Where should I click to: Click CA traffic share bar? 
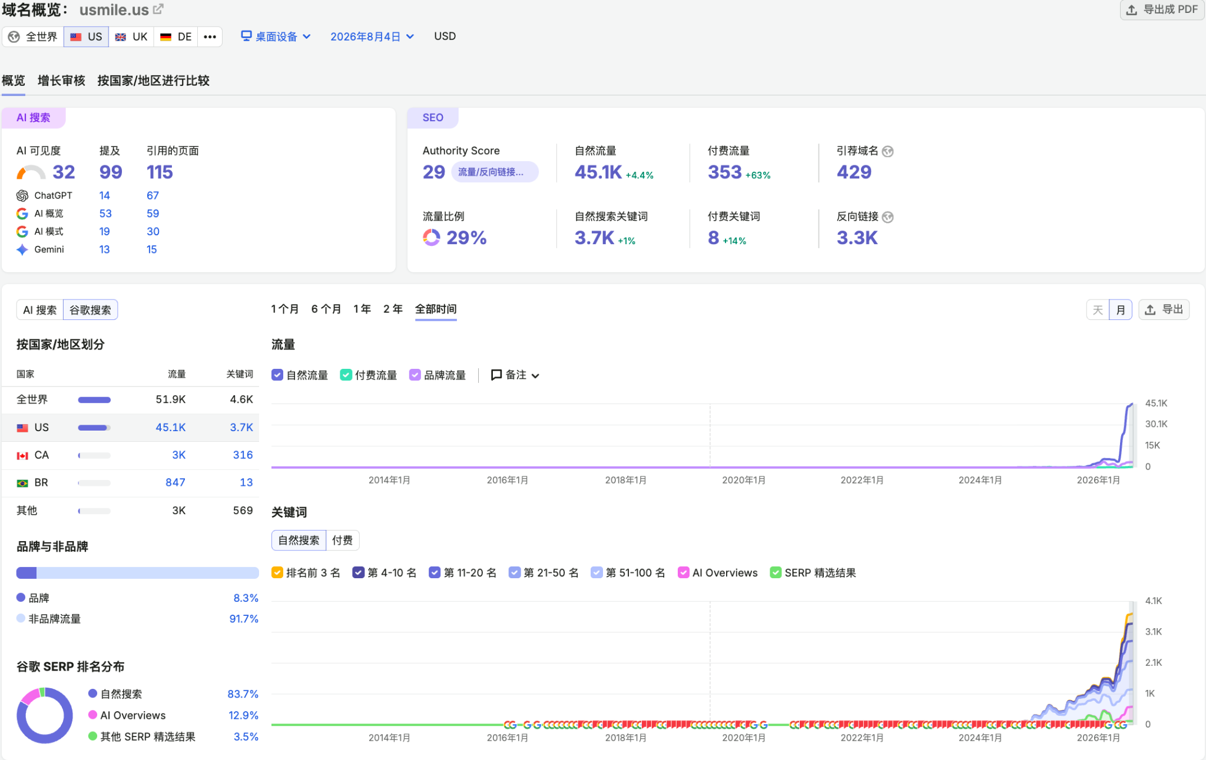94,455
